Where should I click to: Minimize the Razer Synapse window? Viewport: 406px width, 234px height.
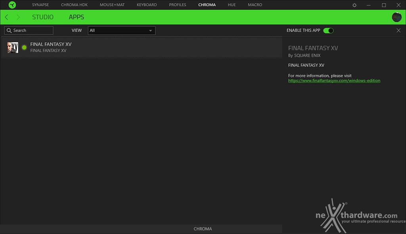[x=368, y=5]
